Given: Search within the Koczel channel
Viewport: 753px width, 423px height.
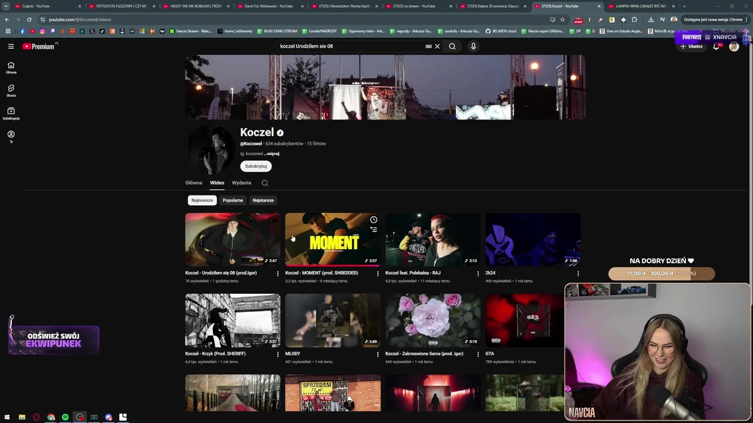Looking at the screenshot, I should click(x=265, y=183).
